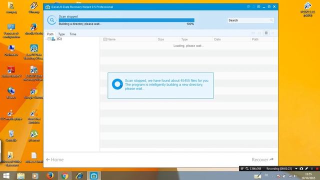Click the Path column header in the file list
The width and height of the screenshot is (320, 180).
coord(255,39)
